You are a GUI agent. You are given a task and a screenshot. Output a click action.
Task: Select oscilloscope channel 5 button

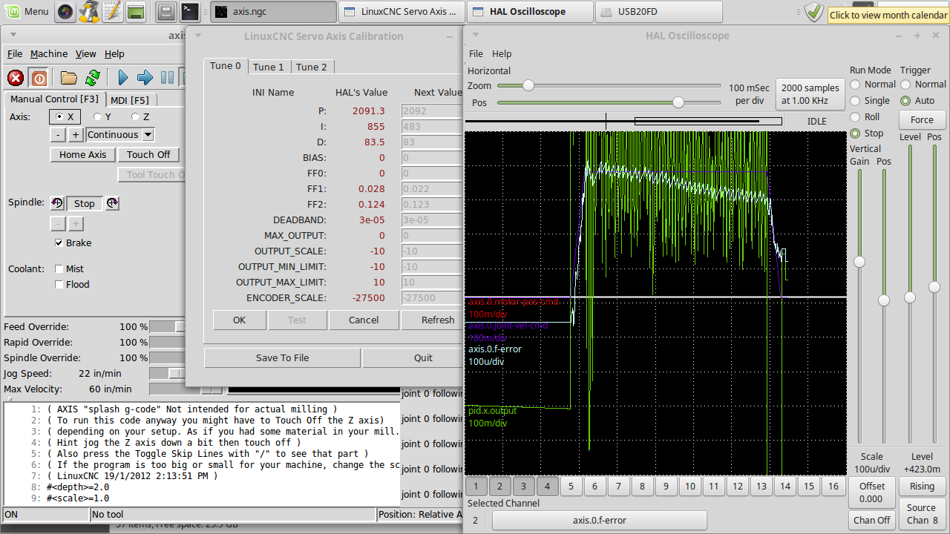coord(571,487)
